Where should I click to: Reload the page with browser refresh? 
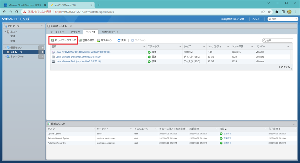pos(17,11)
